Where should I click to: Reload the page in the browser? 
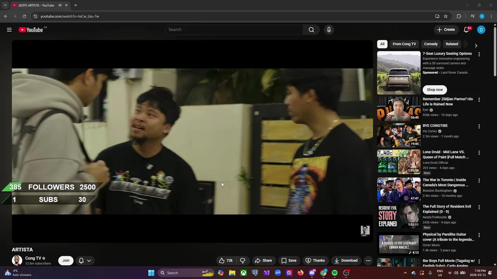[x=24, y=16]
